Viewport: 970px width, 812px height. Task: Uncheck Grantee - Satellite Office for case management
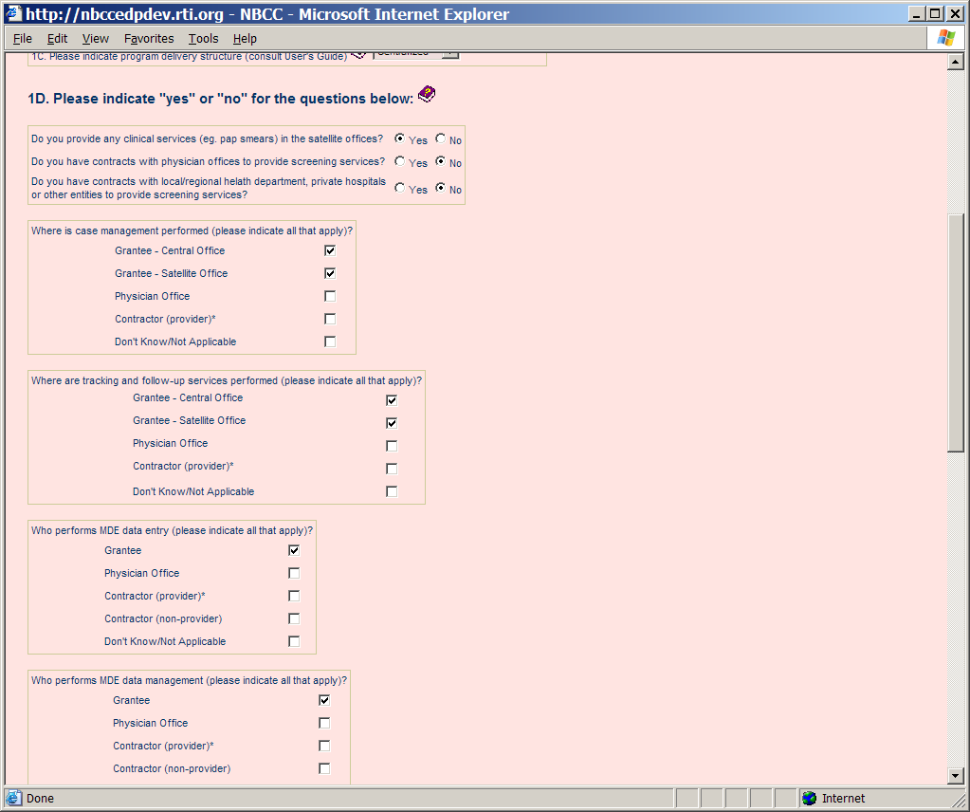330,273
